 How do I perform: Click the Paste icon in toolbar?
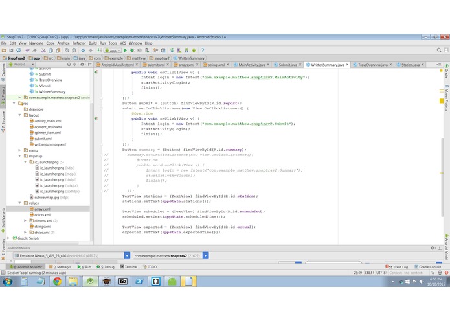[x=58, y=51]
